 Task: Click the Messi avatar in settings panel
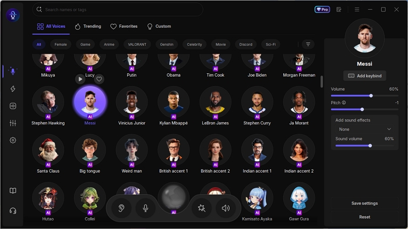tap(364, 38)
